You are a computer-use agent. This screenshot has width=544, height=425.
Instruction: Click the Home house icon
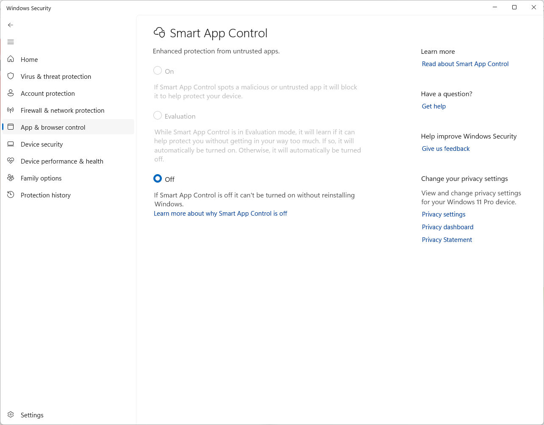pyautogui.click(x=11, y=59)
